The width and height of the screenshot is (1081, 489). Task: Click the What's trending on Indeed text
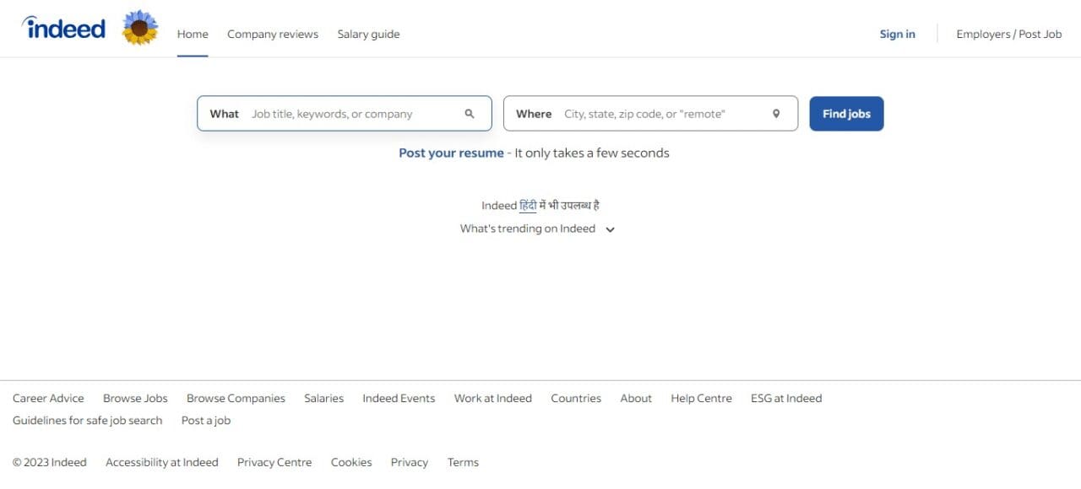(528, 229)
